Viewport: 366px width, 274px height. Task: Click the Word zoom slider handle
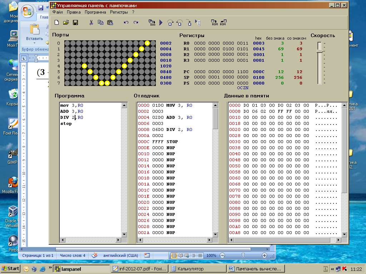click(243, 255)
